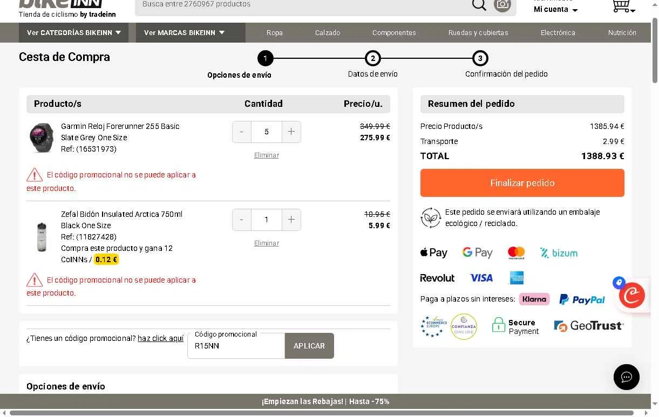Click warning icon under Zefal product
This screenshot has width=659, height=417.
point(35,280)
